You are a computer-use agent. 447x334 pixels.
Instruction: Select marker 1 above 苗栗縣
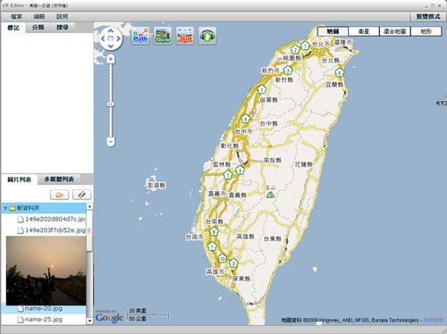[x=262, y=89]
